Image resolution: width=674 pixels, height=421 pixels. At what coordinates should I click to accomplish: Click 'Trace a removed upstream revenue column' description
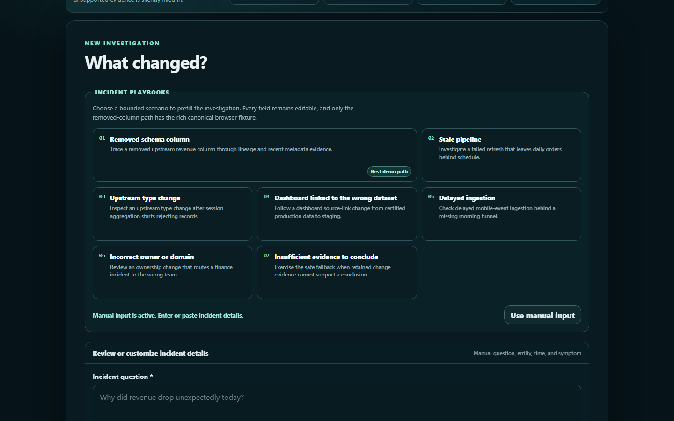(x=221, y=149)
